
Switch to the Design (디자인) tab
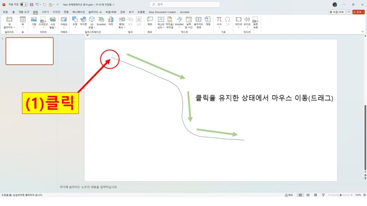point(56,12)
